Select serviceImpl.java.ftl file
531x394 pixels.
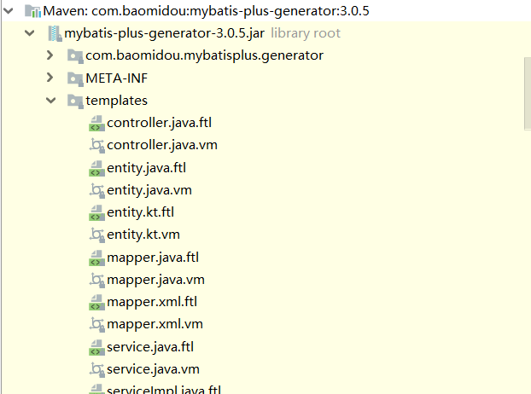(164, 389)
